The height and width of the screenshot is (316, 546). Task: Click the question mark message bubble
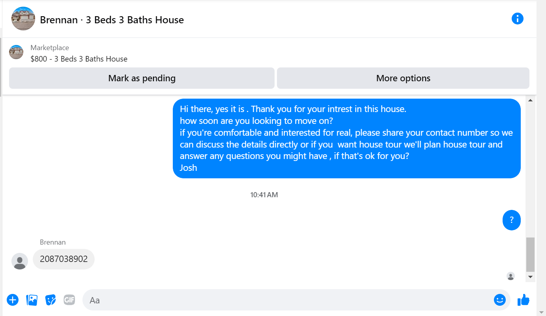(x=512, y=220)
